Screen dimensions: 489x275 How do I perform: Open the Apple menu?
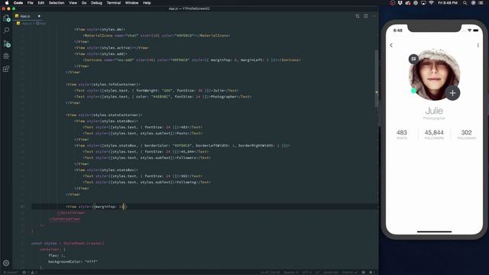click(x=7, y=3)
